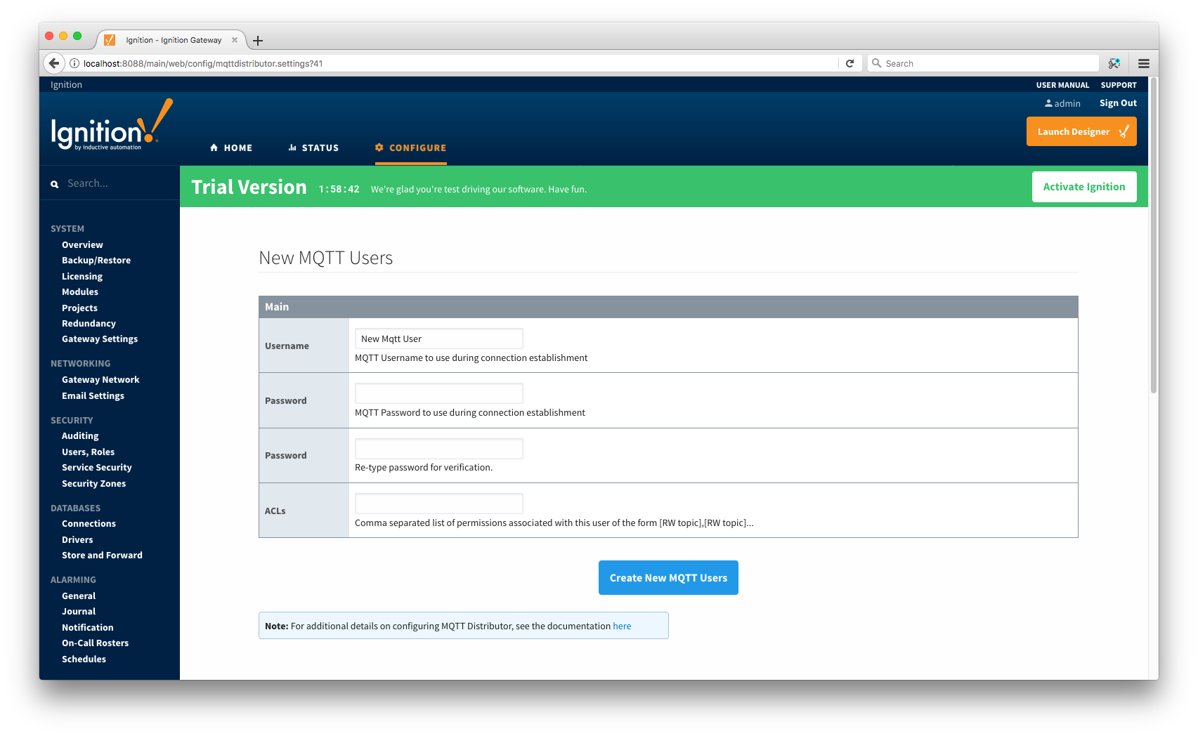
Task: Click the Ignition logo
Action: tap(111, 125)
